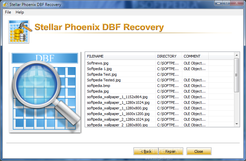Viewport: 246px width, 161px height.
Task: Click directory cell of Softpedia Test.jpg
Action: coord(168,74)
